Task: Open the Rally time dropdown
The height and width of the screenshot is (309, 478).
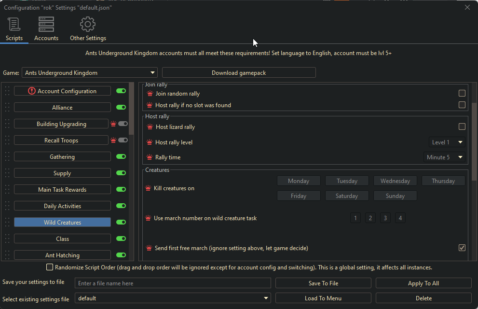Action: point(444,157)
